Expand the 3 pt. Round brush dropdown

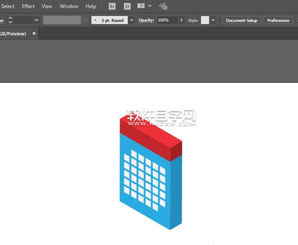(132, 20)
